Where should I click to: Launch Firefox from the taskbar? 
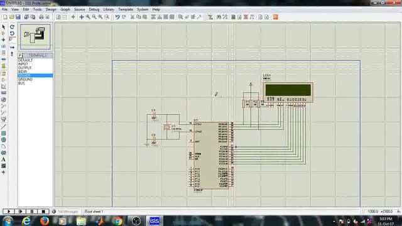[x=45, y=220]
